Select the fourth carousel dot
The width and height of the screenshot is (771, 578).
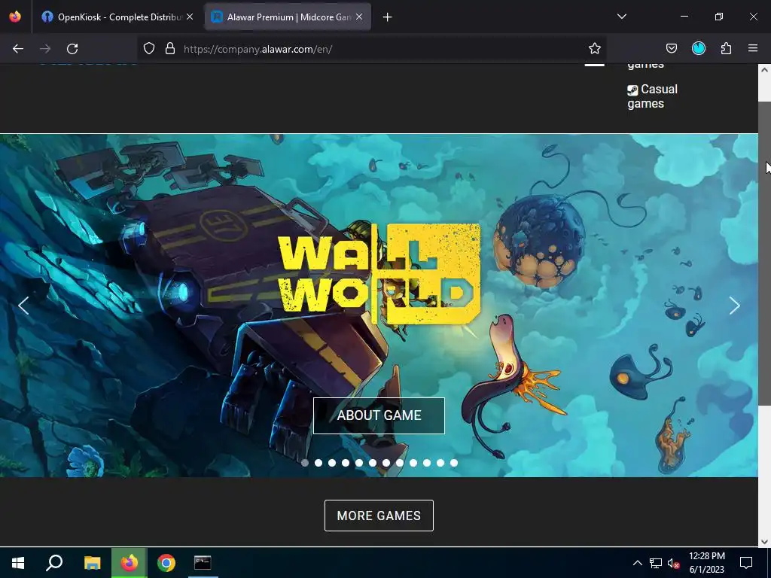pos(346,463)
